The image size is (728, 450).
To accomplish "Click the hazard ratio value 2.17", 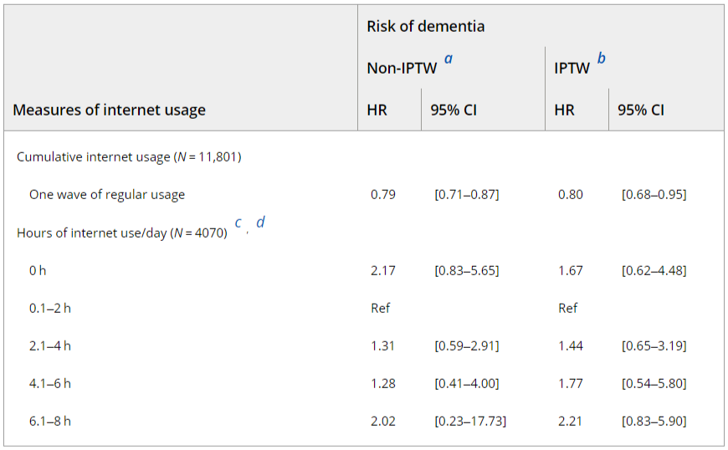I will point(383,270).
